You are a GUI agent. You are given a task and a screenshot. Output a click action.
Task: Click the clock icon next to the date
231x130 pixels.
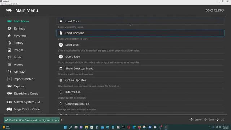(x=222, y=10)
